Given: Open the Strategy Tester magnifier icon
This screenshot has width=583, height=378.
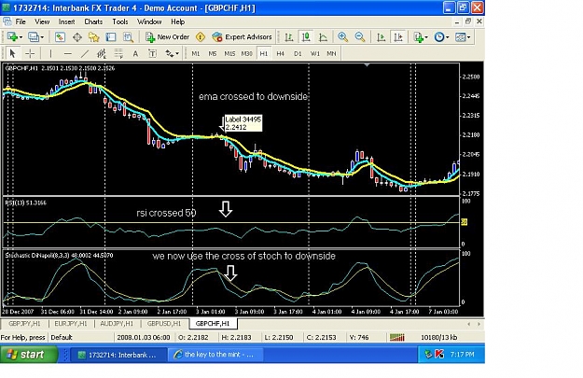Looking at the screenshot, I should [128, 36].
